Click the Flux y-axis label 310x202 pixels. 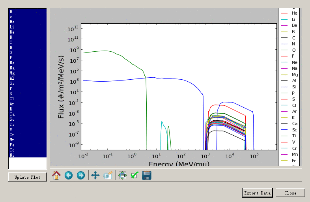61,87
